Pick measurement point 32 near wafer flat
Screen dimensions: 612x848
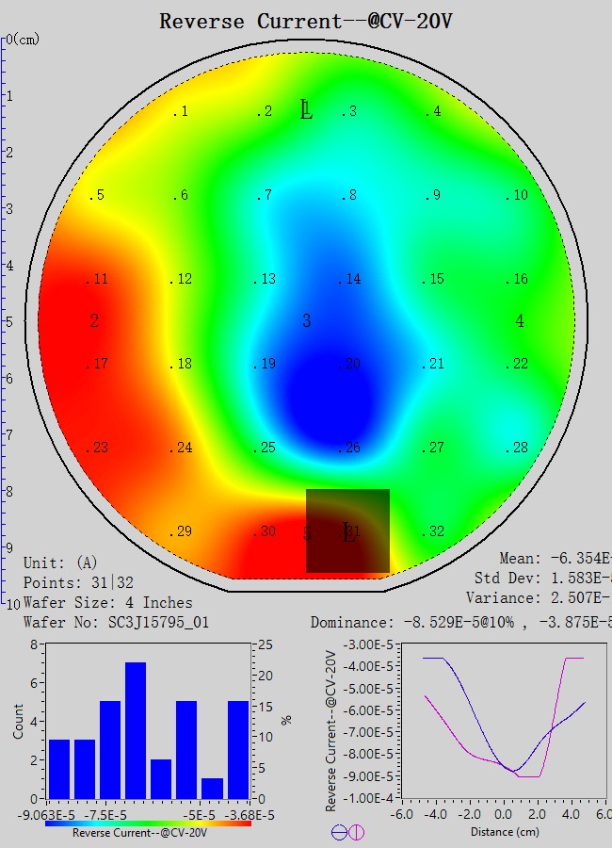434,532
